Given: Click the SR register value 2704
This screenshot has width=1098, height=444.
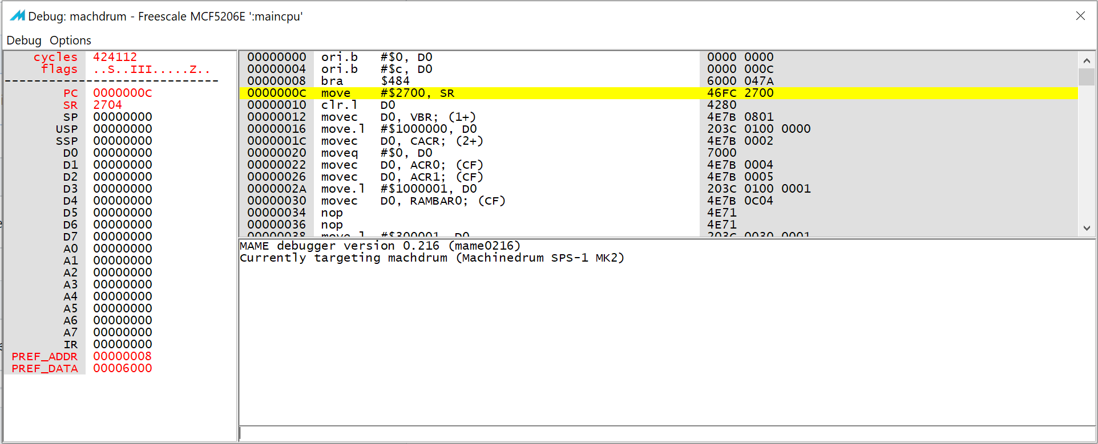Looking at the screenshot, I should coord(108,105).
